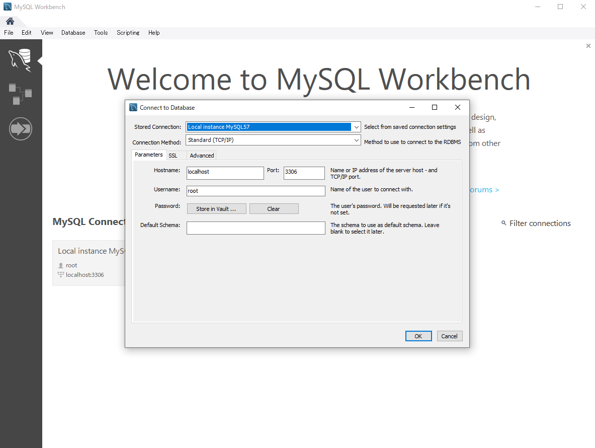
Task: Confirm connection with OK button
Action: click(x=418, y=336)
